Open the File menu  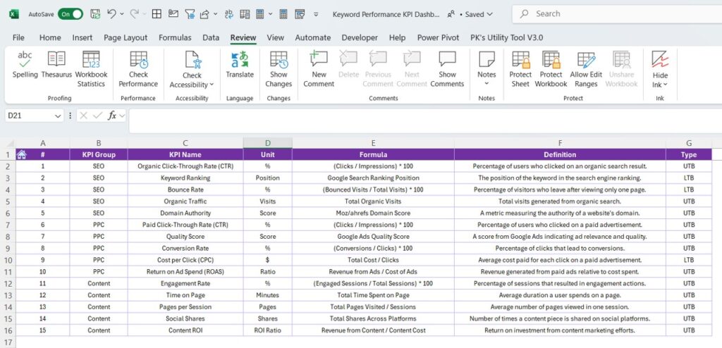pyautogui.click(x=18, y=38)
